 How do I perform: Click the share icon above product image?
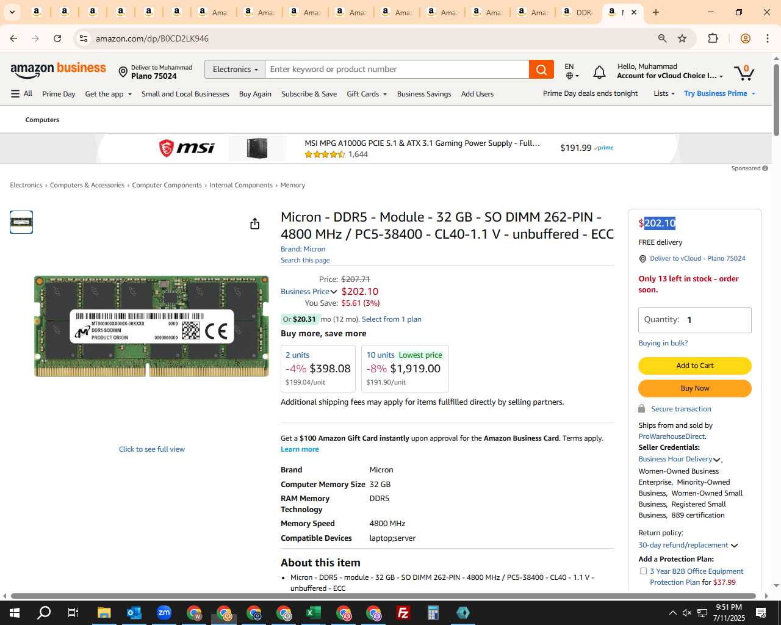pos(254,224)
